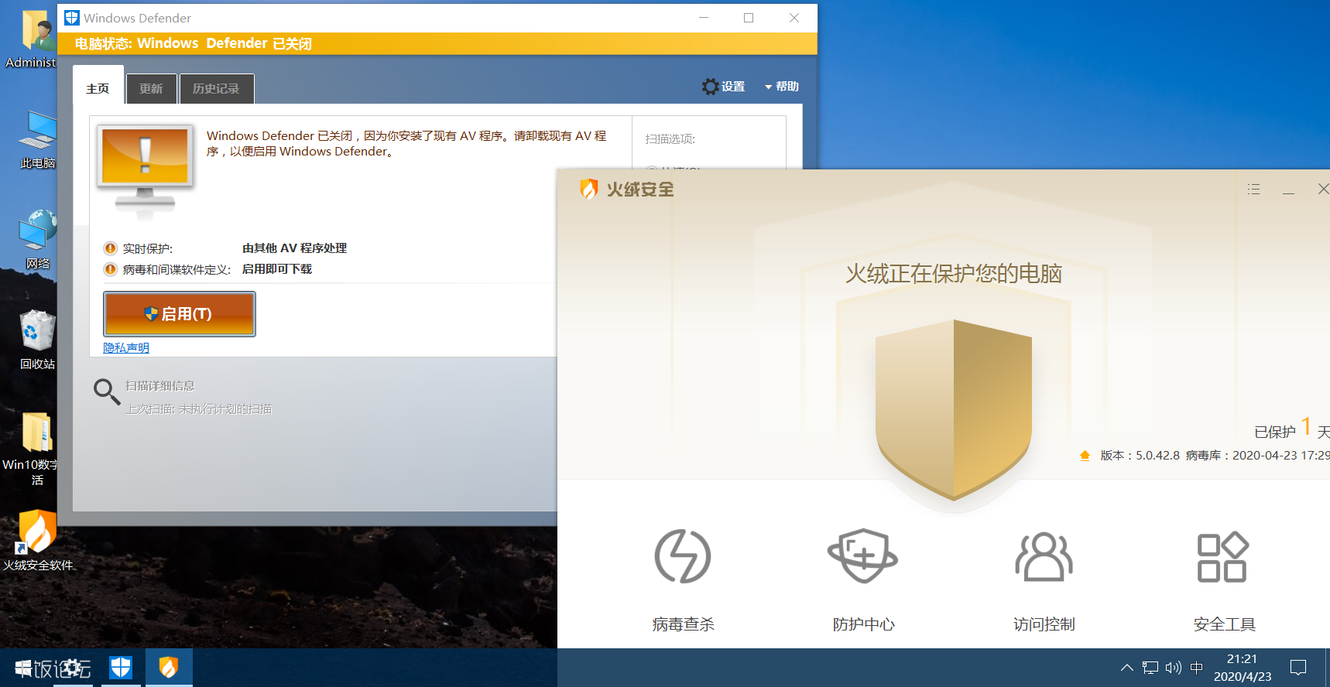The width and height of the screenshot is (1330, 687).
Task: Click the Huorong menu list icon
Action: 1253,190
